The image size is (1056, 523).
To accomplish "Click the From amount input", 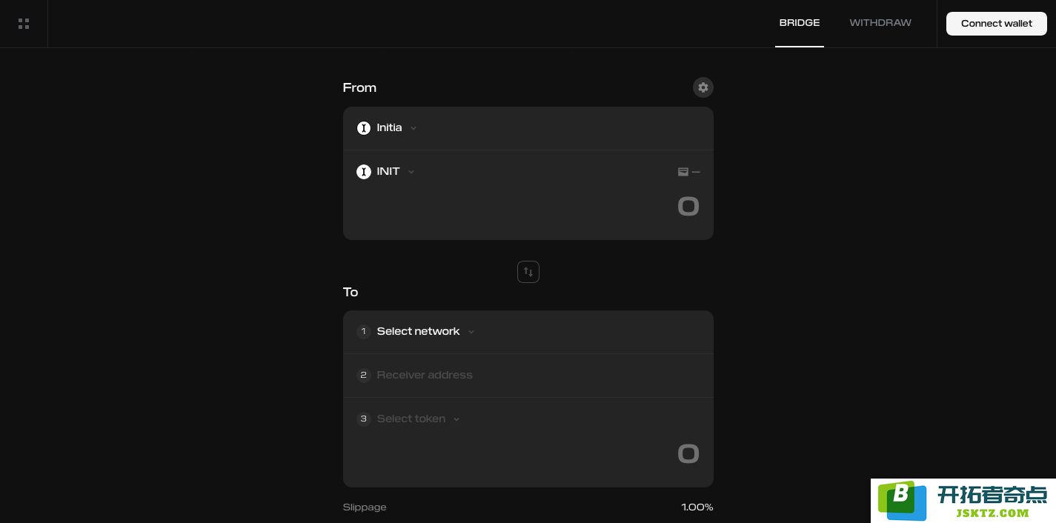I will coord(688,206).
